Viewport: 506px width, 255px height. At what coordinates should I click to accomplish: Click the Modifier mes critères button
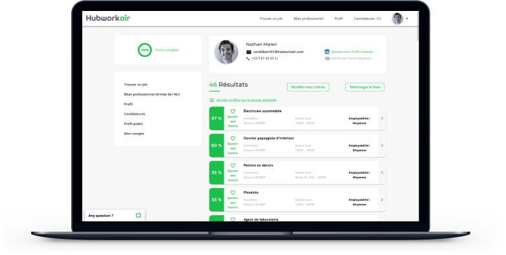[x=308, y=87]
